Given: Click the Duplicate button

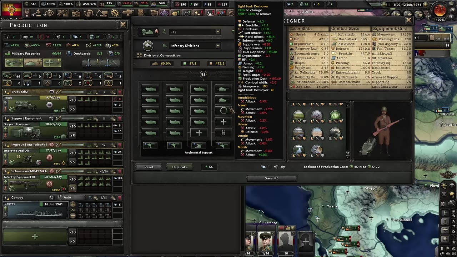Looking at the screenshot, I should point(180,167).
